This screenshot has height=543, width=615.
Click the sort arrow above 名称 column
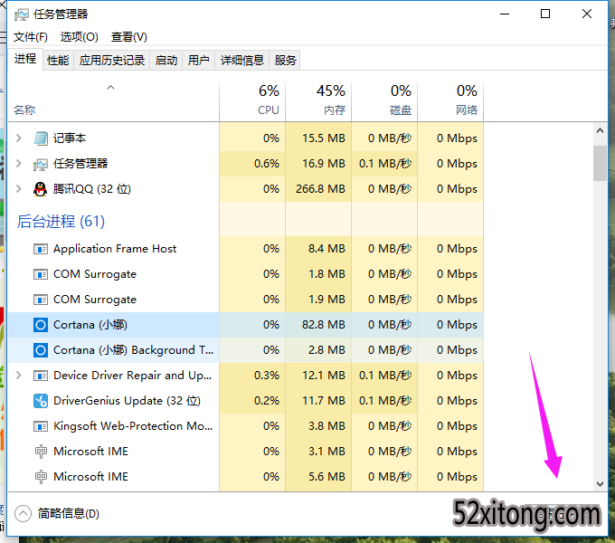click(x=110, y=88)
